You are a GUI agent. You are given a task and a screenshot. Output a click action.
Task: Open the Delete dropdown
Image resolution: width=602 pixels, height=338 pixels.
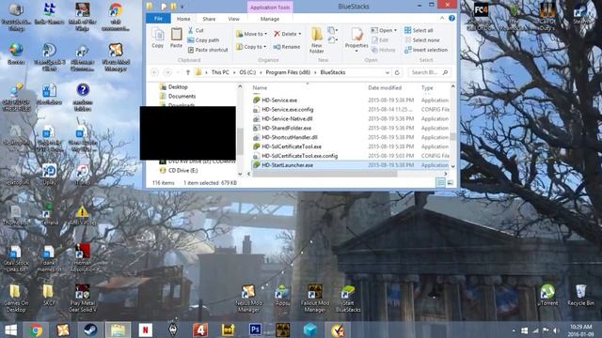[287, 34]
